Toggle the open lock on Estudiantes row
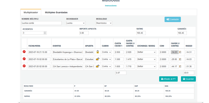The height and width of the screenshot is (103, 209). [98, 59]
